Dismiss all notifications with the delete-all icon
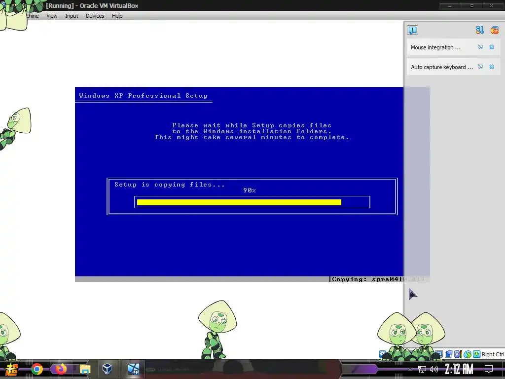This screenshot has width=505, height=379. click(494, 30)
